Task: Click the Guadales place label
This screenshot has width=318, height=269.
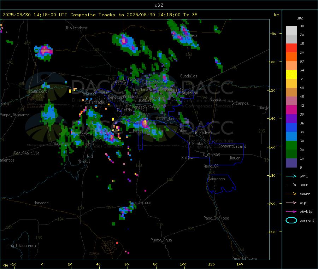Action: point(189,76)
